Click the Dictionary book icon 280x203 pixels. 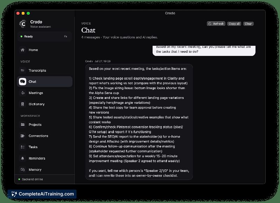[x=22, y=104]
